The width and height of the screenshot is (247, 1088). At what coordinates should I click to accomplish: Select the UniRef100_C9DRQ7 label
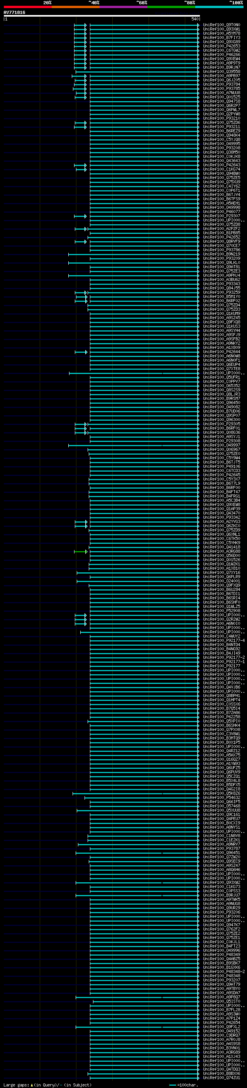[x=221, y=1035]
